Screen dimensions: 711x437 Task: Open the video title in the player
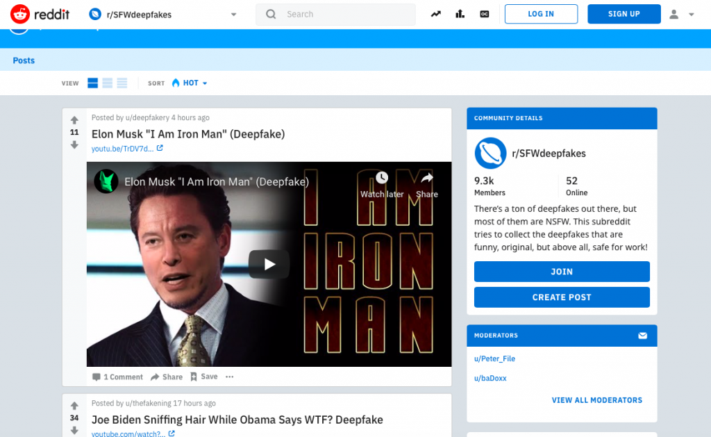[x=217, y=181]
